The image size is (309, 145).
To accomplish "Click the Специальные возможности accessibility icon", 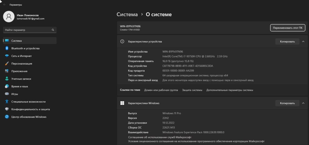I will [x=7, y=102].
